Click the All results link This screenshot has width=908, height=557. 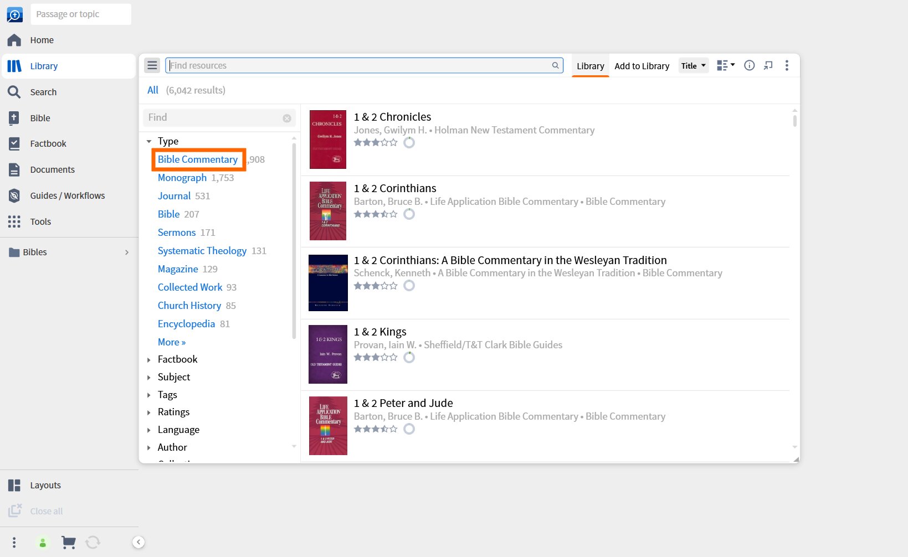click(x=153, y=90)
